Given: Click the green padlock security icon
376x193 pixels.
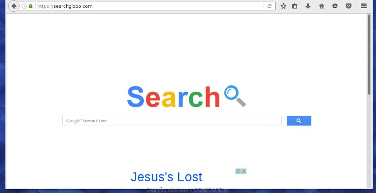Looking at the screenshot, I should [x=31, y=6].
